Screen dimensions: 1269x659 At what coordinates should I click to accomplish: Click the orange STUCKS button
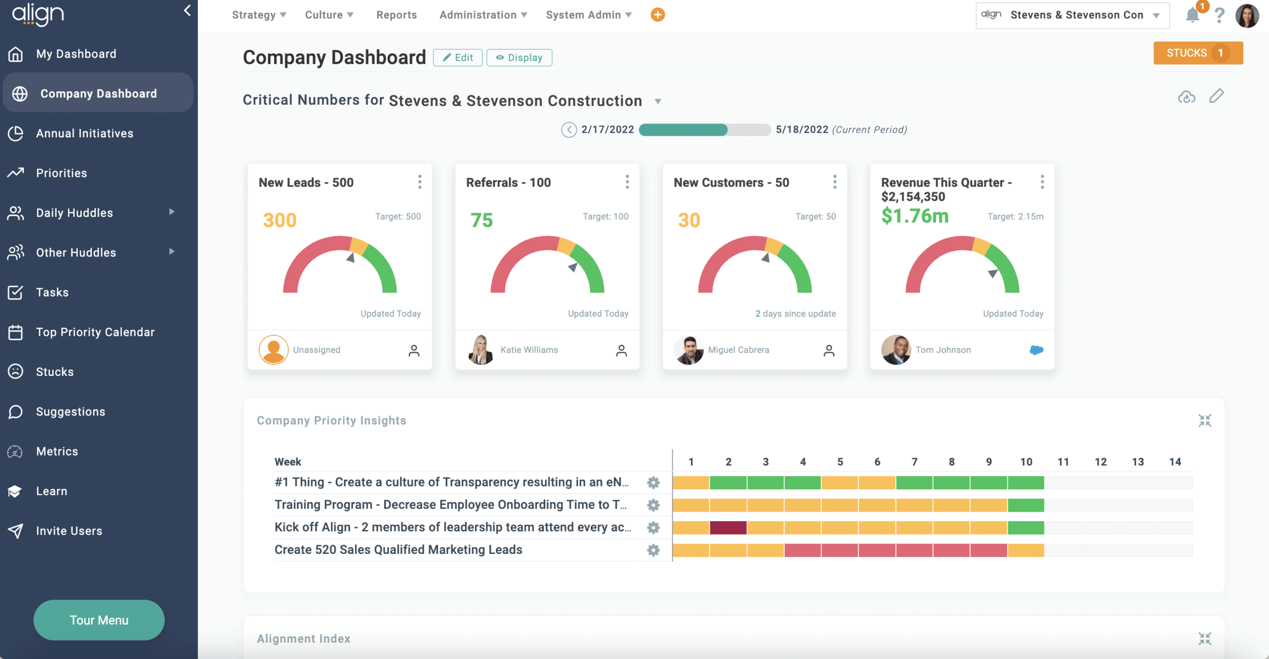1198,53
